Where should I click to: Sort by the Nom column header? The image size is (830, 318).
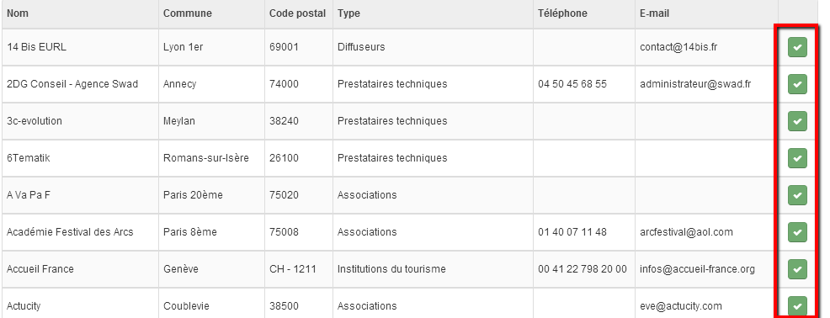tap(18, 13)
